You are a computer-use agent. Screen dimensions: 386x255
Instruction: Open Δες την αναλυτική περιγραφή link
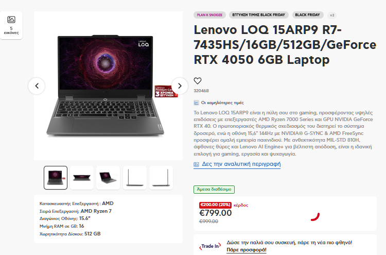(x=241, y=164)
